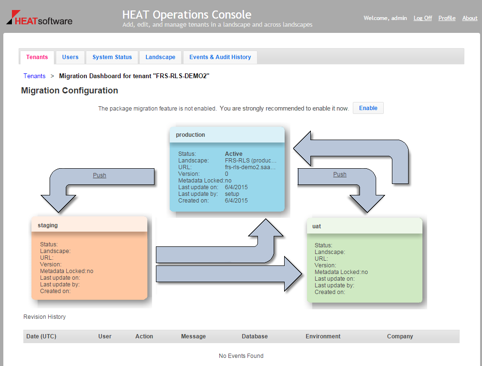482x366 pixels.
Task: Click the "frs-rls-demo2.saa…" URL value
Action: [x=250, y=167]
